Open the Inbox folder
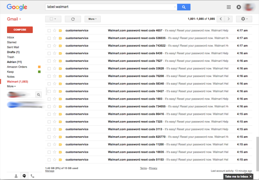This screenshot has height=180, width=259. [11, 38]
